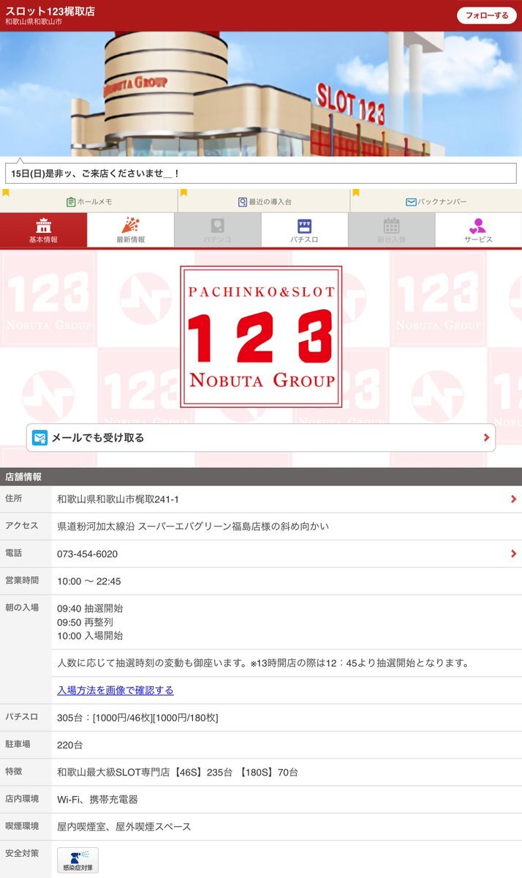Click the パチスロ 305台 rate text

[137, 718]
